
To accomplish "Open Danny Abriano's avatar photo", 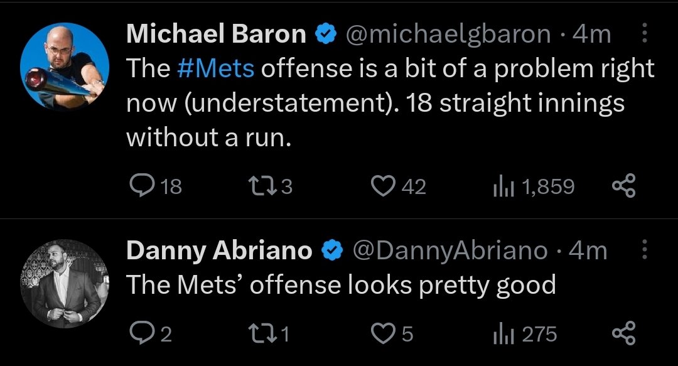I will [x=65, y=283].
